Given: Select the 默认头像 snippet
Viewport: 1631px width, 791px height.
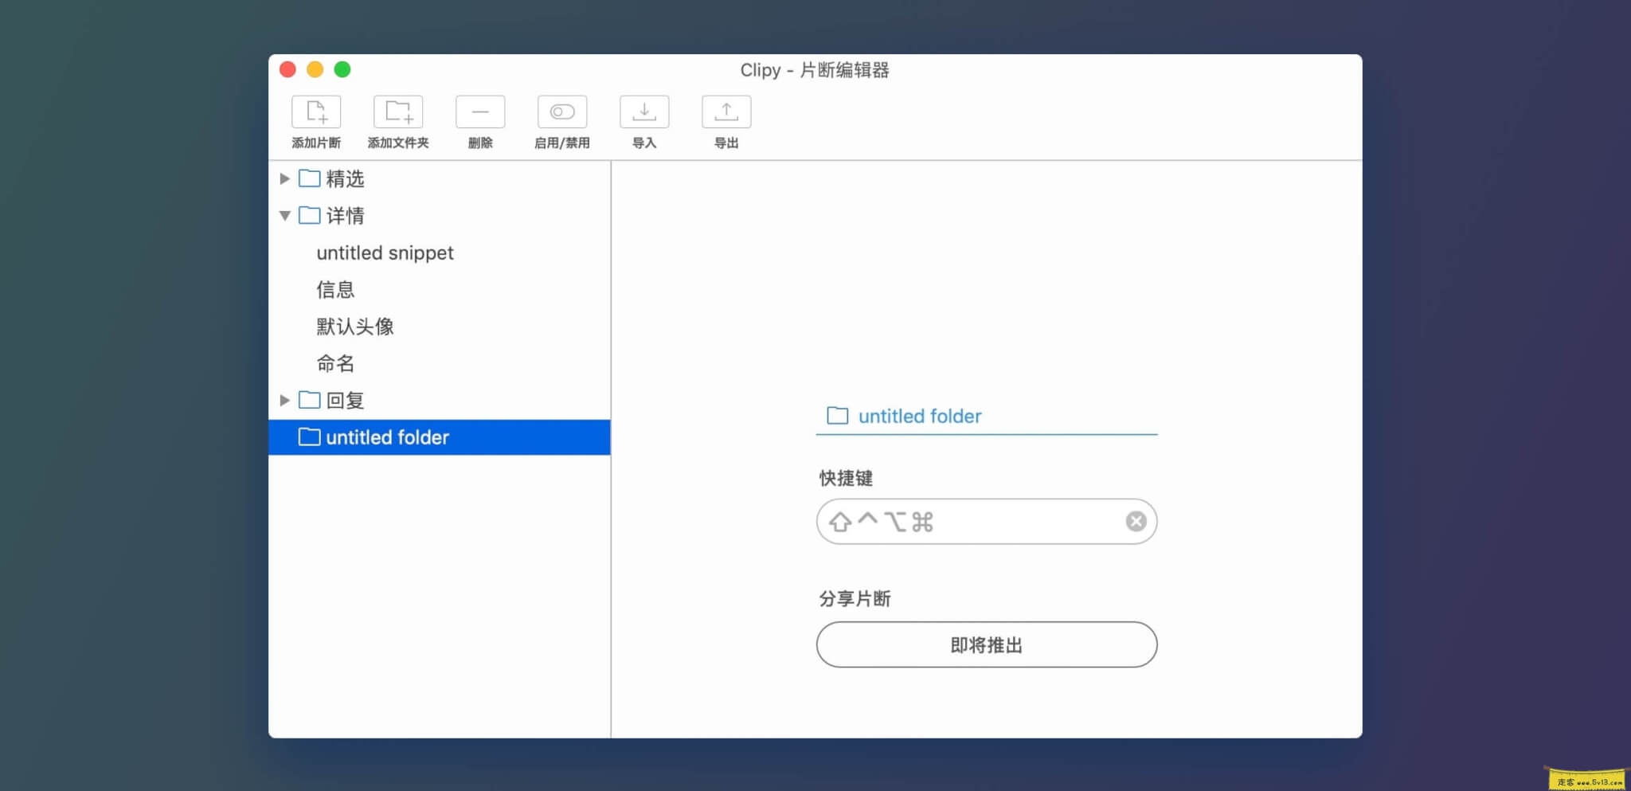Looking at the screenshot, I should [354, 326].
